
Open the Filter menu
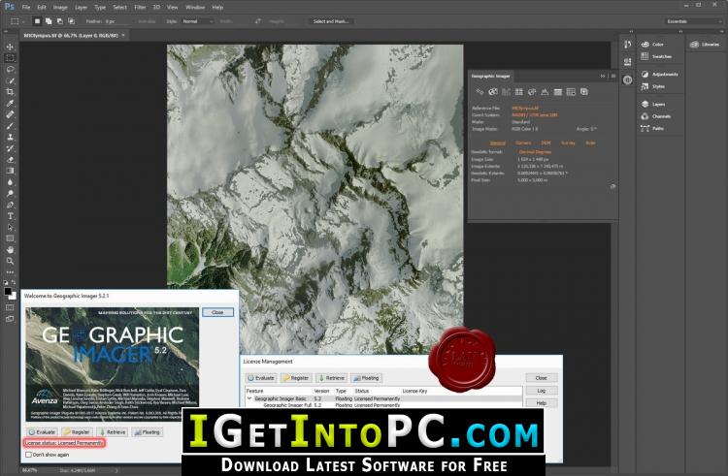[x=140, y=8]
